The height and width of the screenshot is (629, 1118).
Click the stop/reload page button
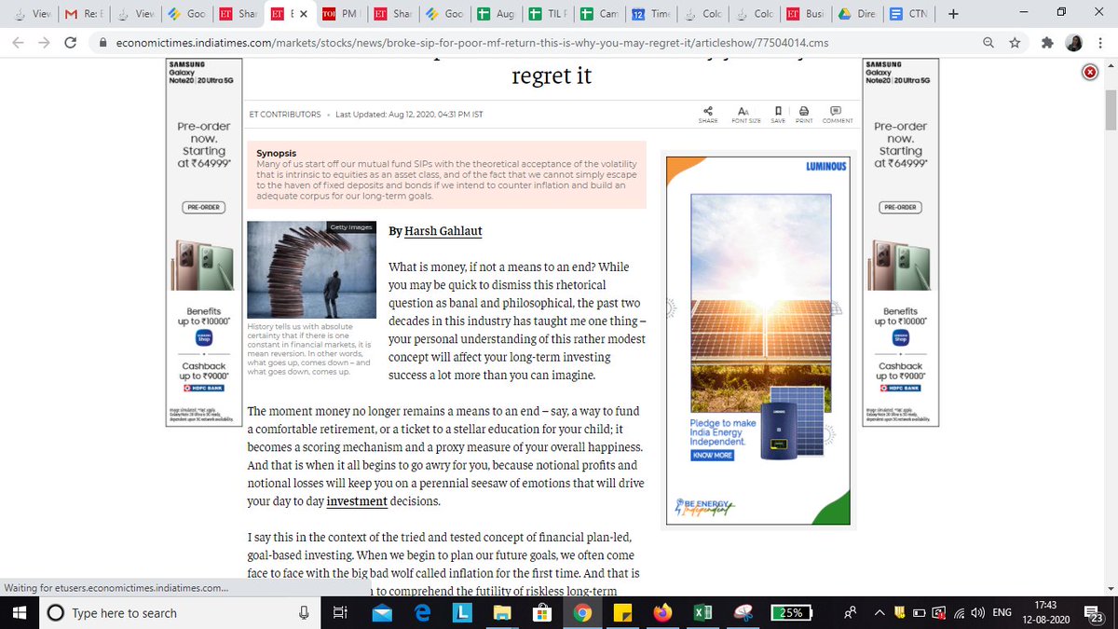click(x=72, y=43)
